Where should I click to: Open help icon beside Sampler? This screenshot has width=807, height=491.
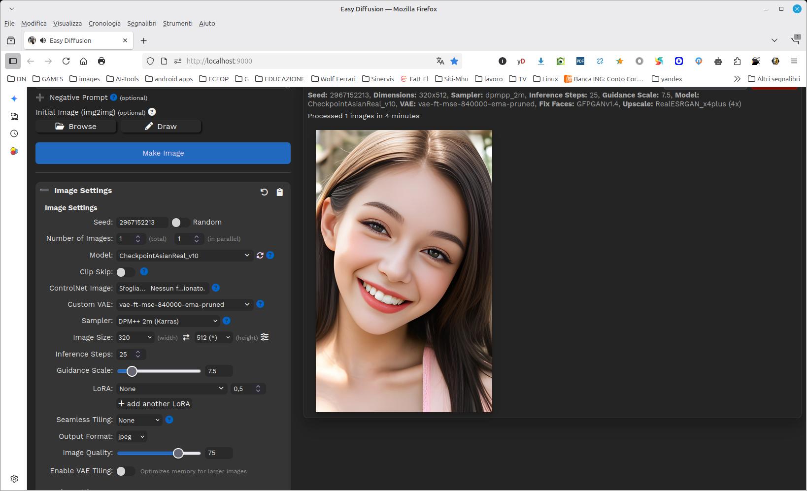(227, 321)
